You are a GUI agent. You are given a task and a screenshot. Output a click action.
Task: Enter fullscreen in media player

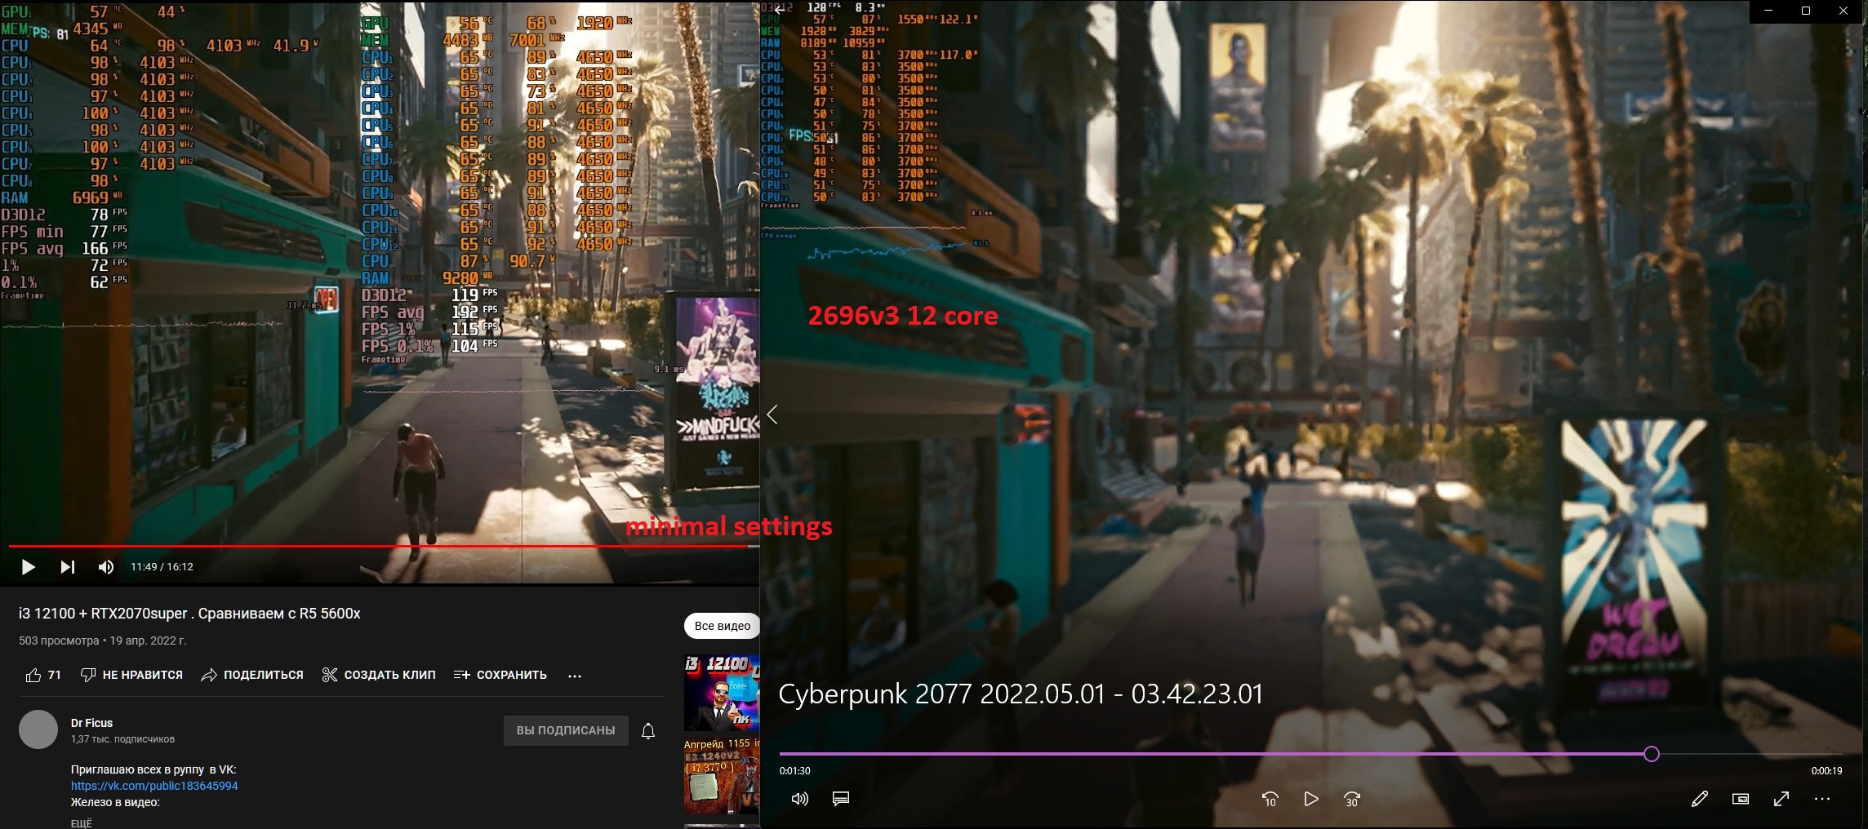pos(1781,799)
